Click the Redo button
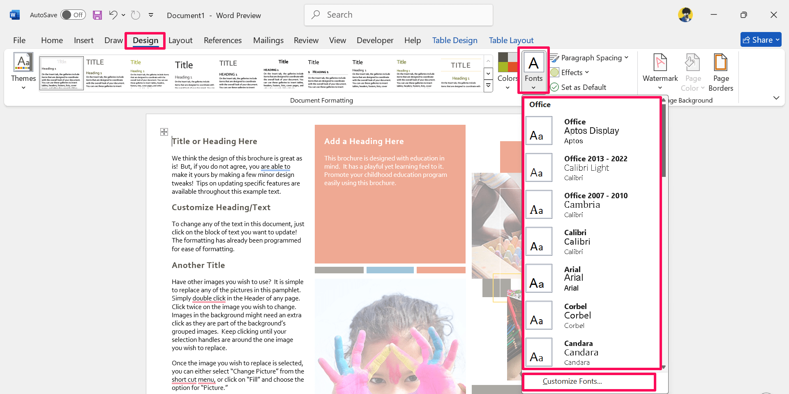 tap(135, 15)
